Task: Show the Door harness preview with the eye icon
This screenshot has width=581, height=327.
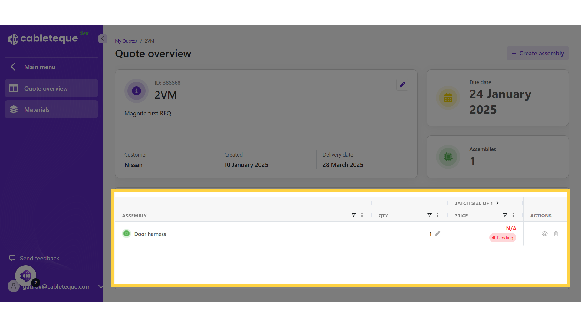Action: tap(545, 234)
